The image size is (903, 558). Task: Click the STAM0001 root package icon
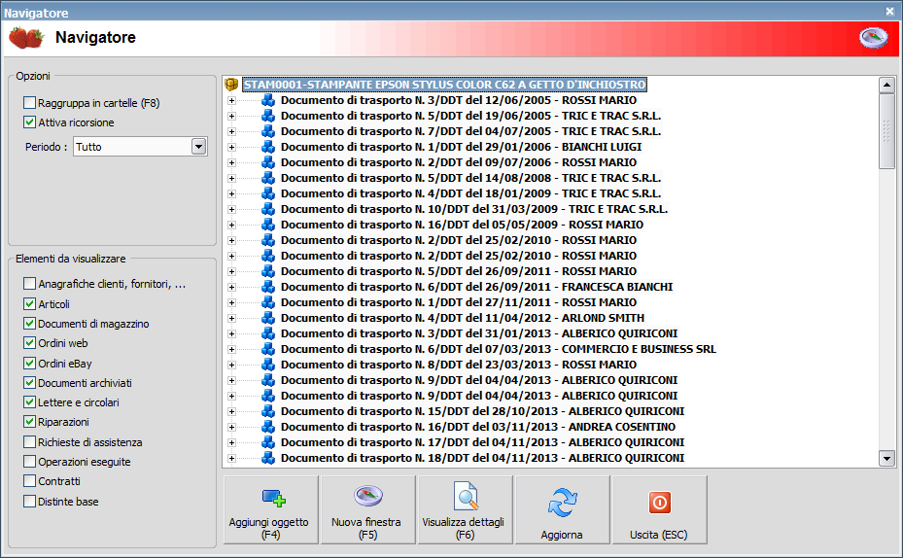[231, 85]
